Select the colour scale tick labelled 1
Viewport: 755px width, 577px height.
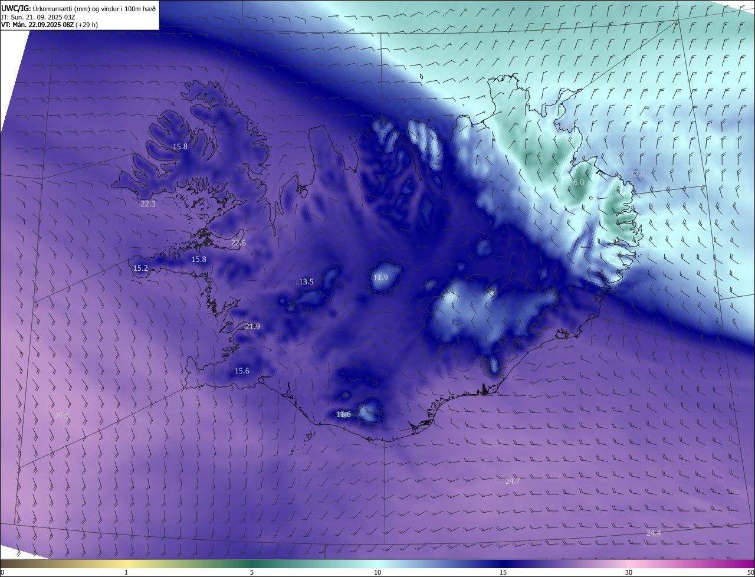click(126, 572)
